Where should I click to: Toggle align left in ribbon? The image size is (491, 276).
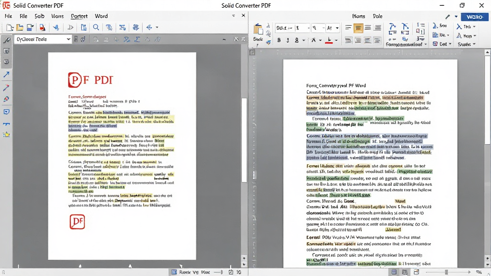click(x=348, y=28)
